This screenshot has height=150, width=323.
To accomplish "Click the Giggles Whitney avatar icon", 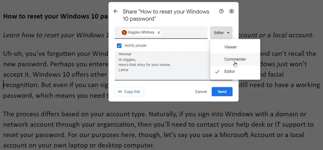I will pyautogui.click(x=124, y=32).
